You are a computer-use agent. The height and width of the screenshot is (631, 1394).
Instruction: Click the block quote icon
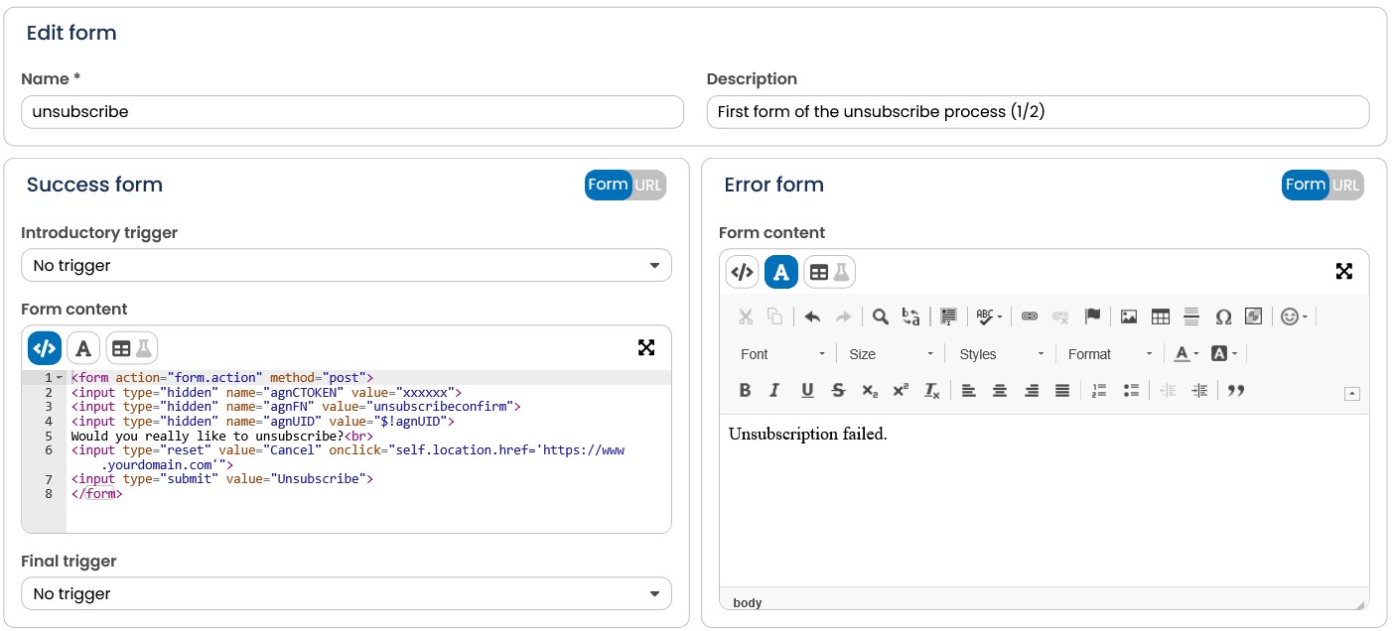(x=1236, y=391)
